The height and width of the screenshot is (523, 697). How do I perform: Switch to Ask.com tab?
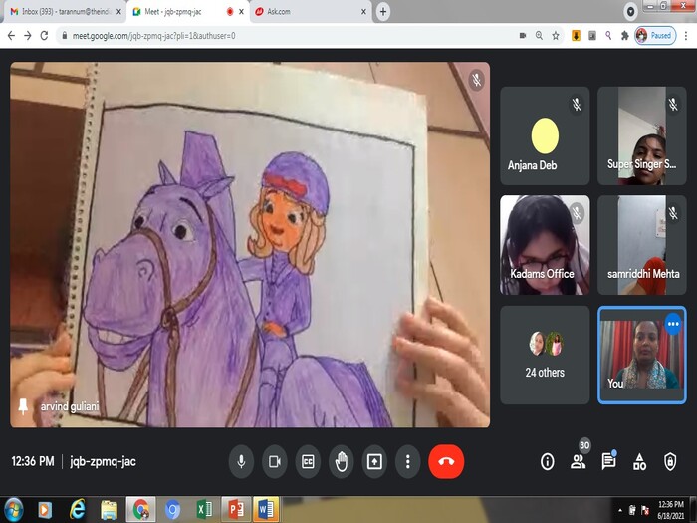309,12
